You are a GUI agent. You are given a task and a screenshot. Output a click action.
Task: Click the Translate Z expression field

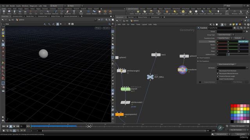[x=243, y=42]
